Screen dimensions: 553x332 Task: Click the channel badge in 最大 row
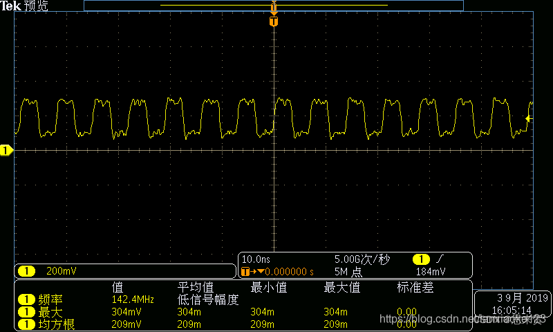pos(26,312)
